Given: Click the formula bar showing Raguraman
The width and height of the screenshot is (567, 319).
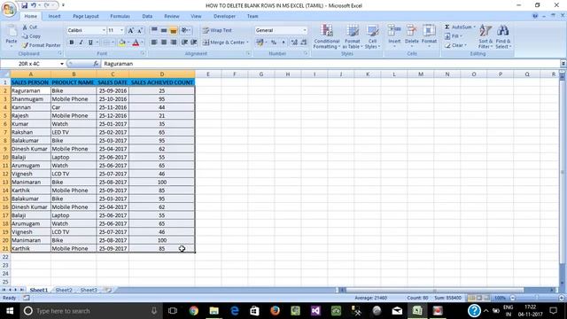Looking at the screenshot, I should pyautogui.click(x=330, y=64).
